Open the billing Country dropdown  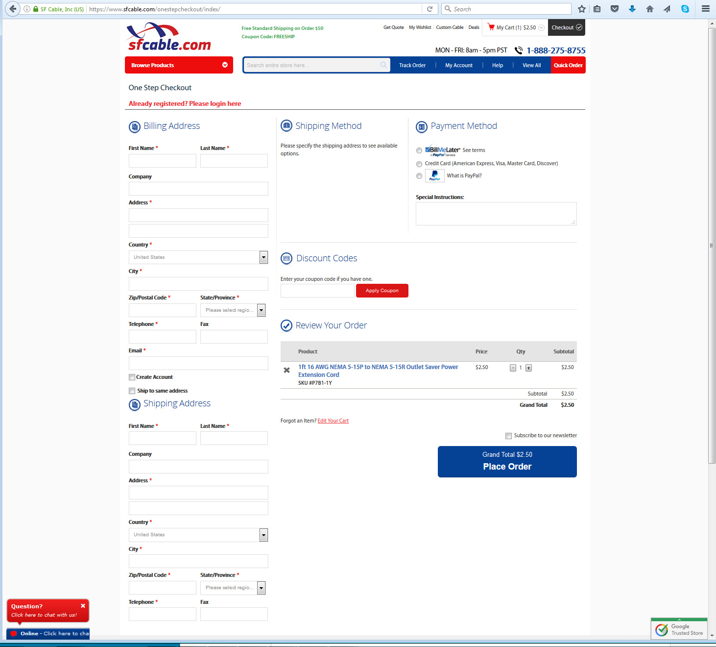[x=198, y=257]
